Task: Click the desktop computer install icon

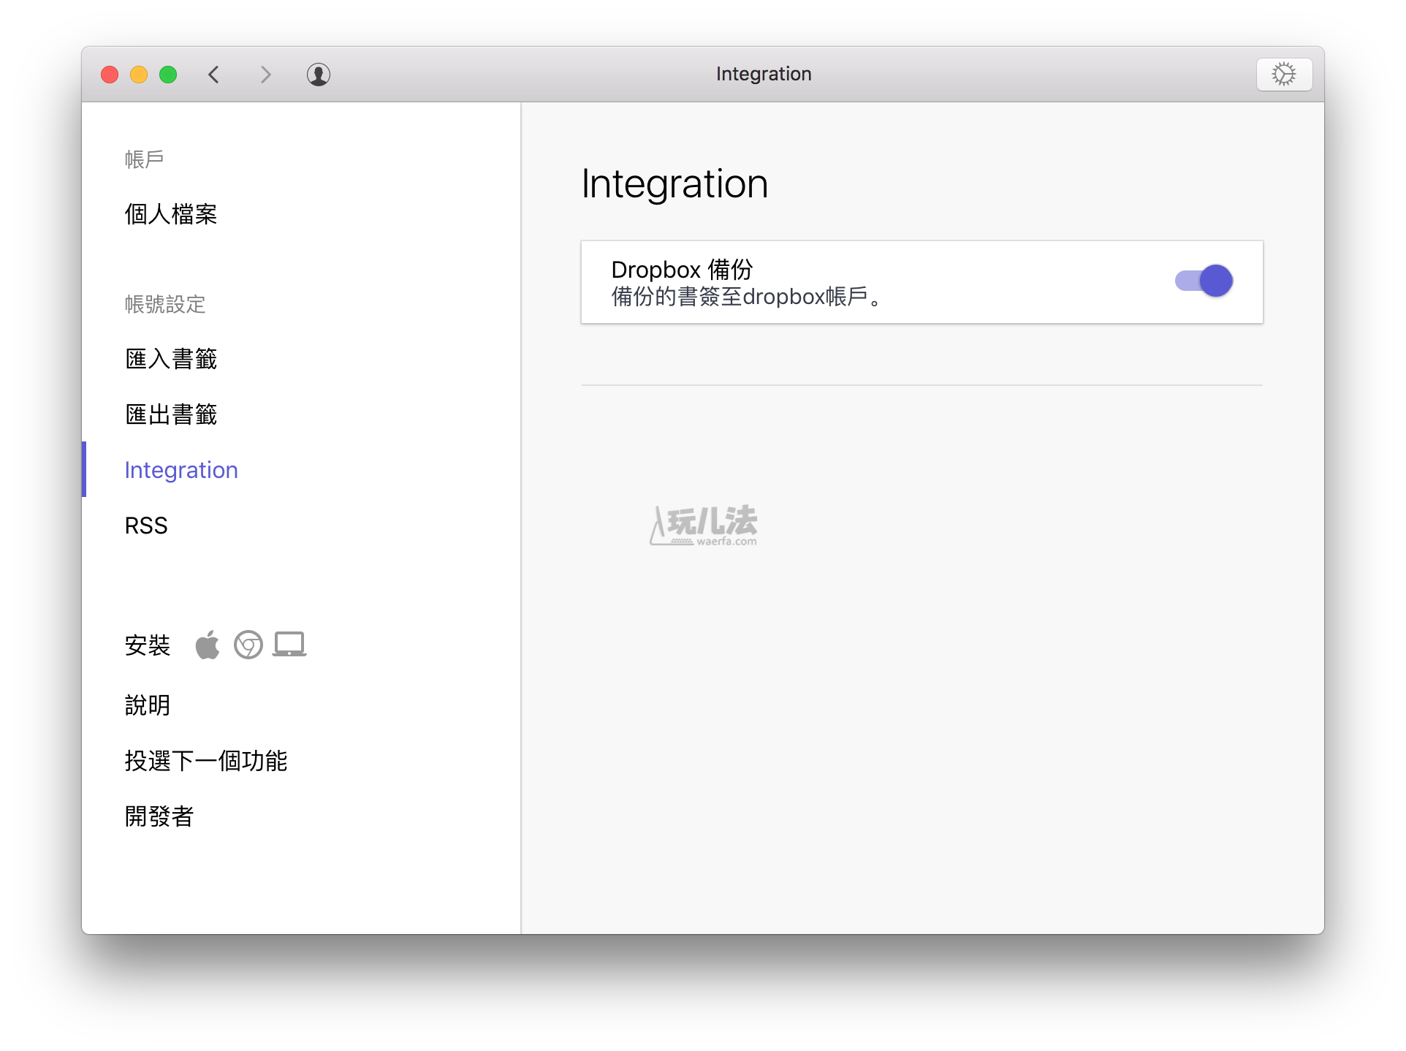Action: pyautogui.click(x=289, y=644)
